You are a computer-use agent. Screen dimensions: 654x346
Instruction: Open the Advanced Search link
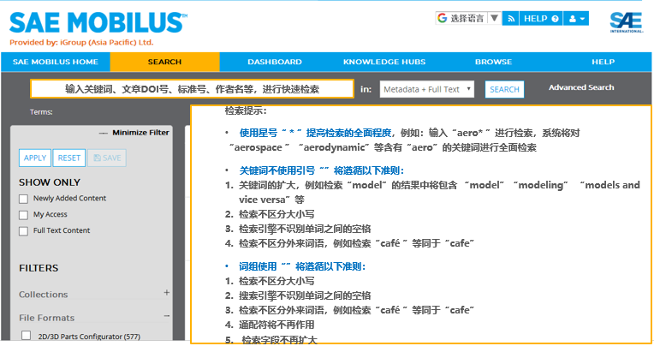coord(581,87)
